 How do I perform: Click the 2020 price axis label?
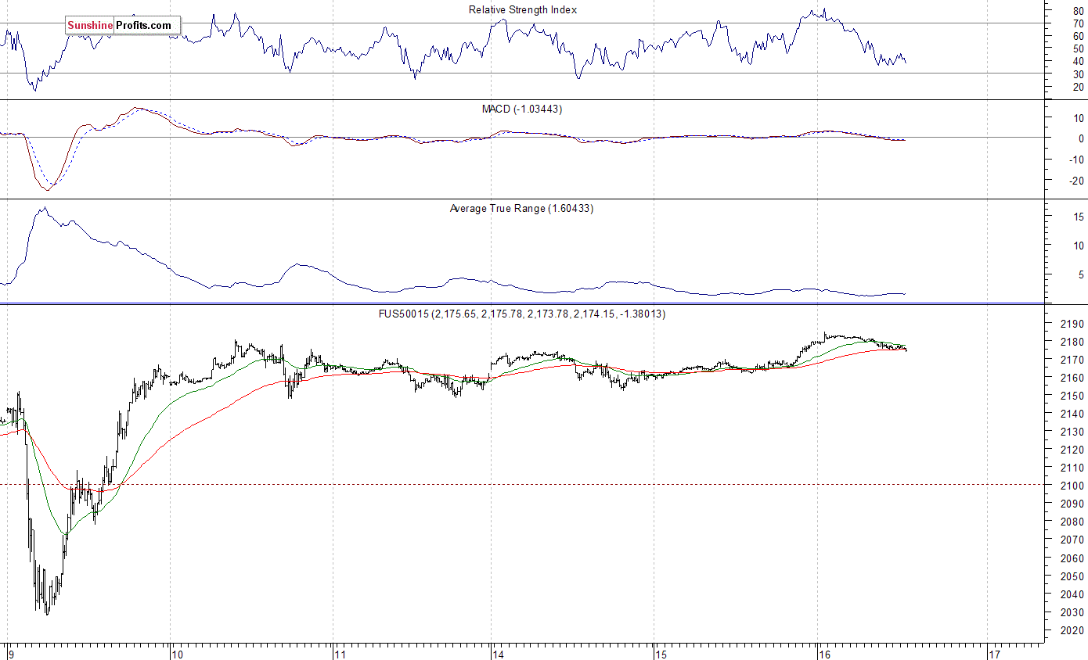click(1072, 630)
